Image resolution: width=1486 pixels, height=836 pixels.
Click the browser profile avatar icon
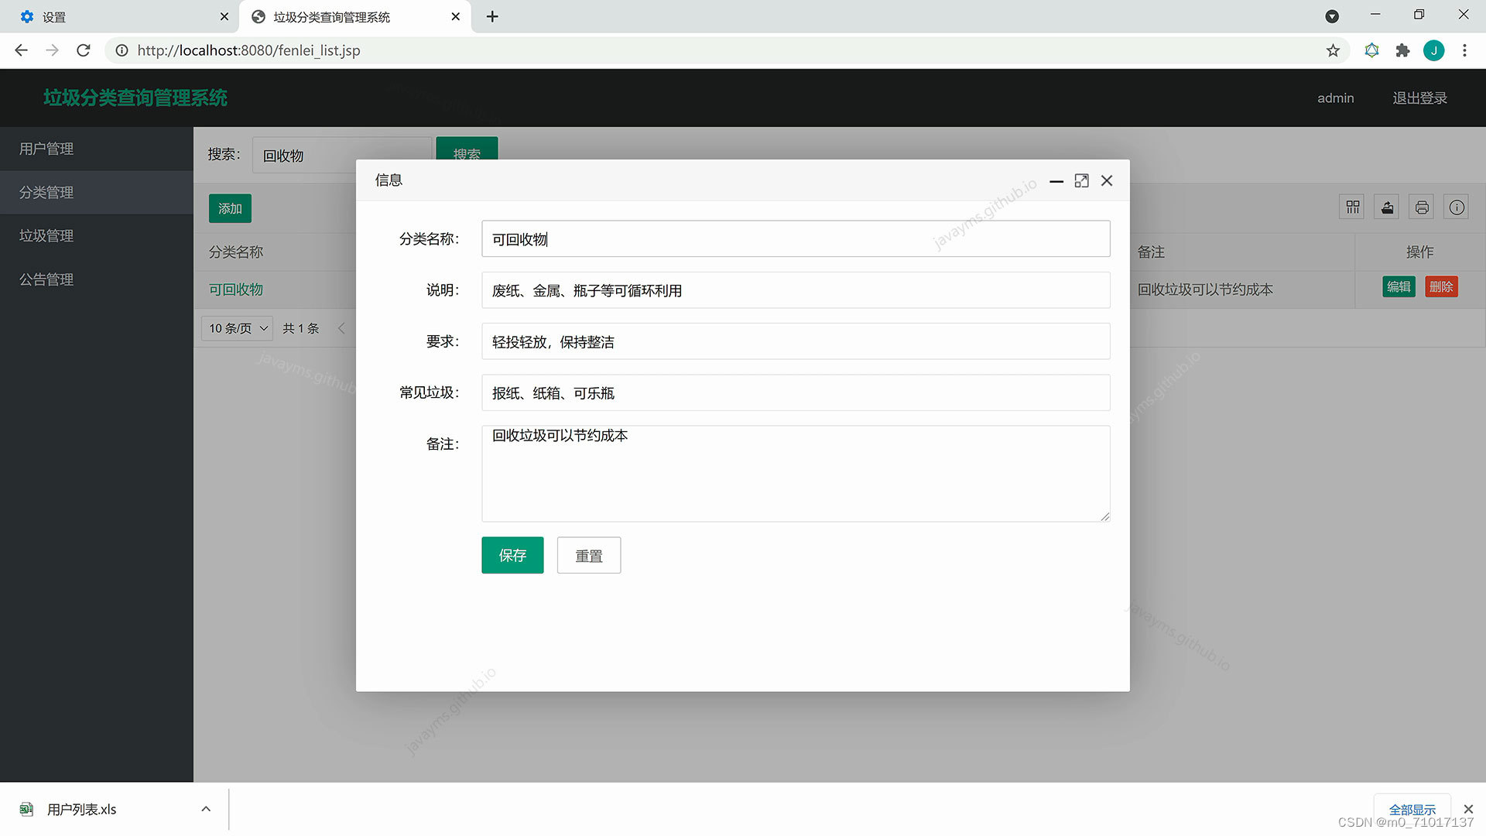1434,50
